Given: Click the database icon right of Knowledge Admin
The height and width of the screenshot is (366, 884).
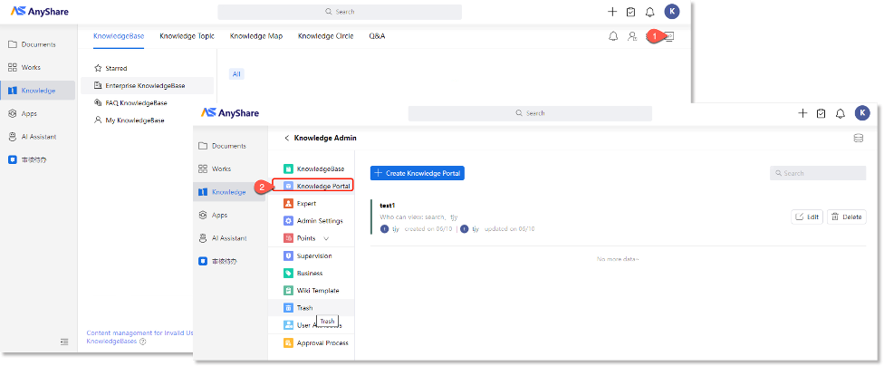Looking at the screenshot, I should pyautogui.click(x=858, y=139).
